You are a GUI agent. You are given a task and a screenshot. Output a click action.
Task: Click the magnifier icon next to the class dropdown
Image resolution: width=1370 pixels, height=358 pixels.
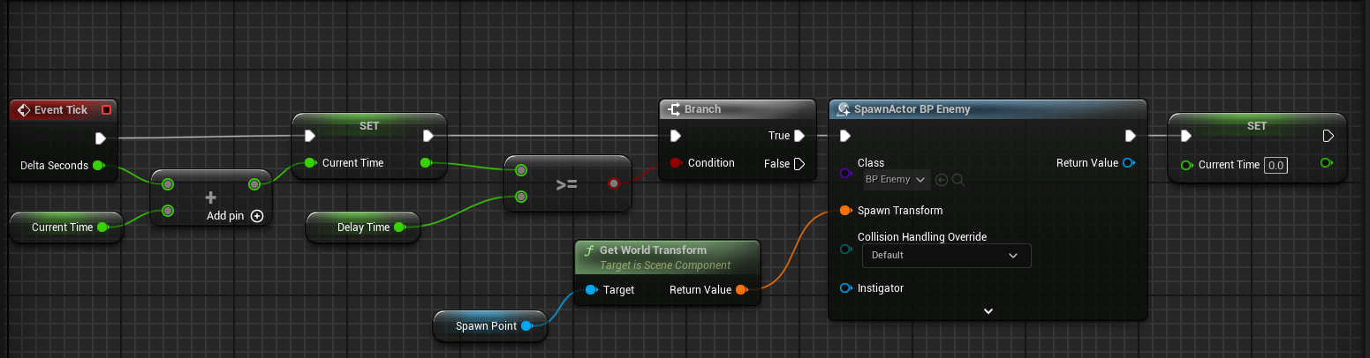coord(957,180)
